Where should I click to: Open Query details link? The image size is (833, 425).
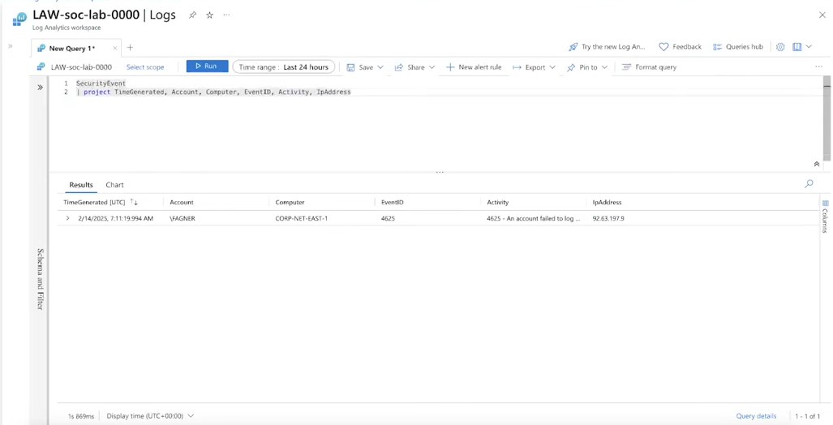[x=756, y=416]
